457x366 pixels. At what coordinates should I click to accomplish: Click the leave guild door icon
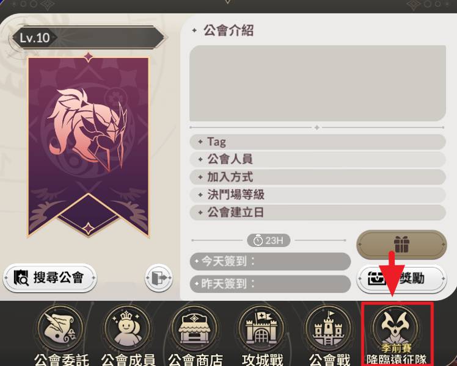(x=159, y=278)
